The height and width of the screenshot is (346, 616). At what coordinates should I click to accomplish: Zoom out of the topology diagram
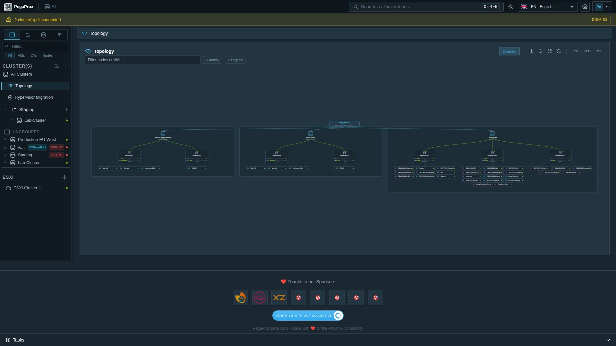[x=541, y=51]
